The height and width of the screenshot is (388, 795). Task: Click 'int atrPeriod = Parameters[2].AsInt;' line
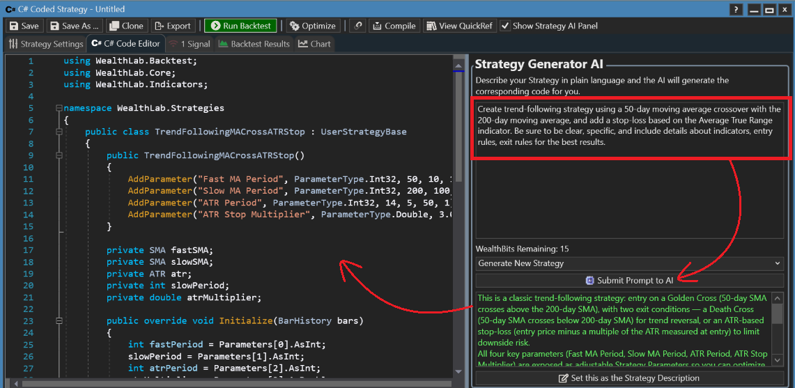(224, 368)
